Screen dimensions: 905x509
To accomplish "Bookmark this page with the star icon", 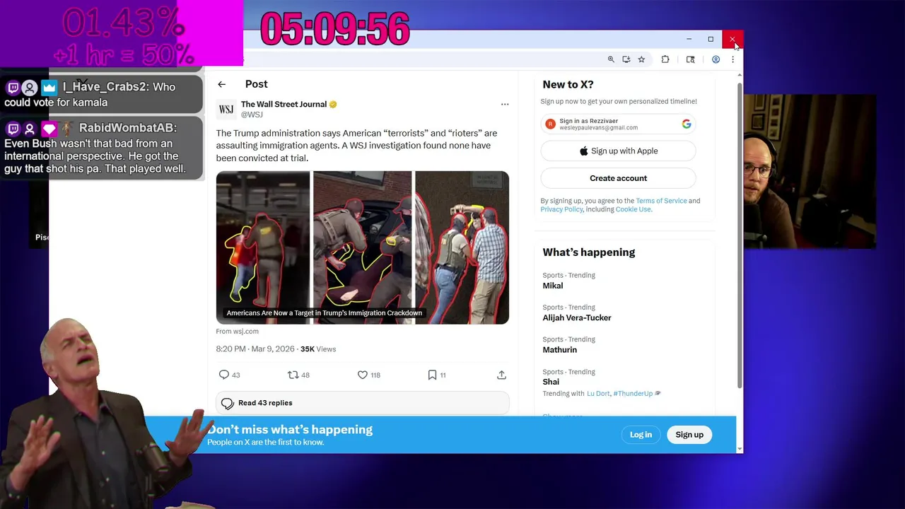I will 641,59.
